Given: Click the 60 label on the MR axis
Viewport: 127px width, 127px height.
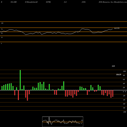Looking at the screenshot, I should [x=124, y=80].
